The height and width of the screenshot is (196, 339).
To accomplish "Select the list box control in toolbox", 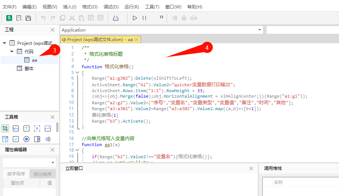I will [x=5, y=139].
